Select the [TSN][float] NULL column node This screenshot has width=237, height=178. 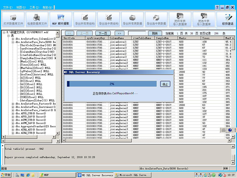point(32,97)
